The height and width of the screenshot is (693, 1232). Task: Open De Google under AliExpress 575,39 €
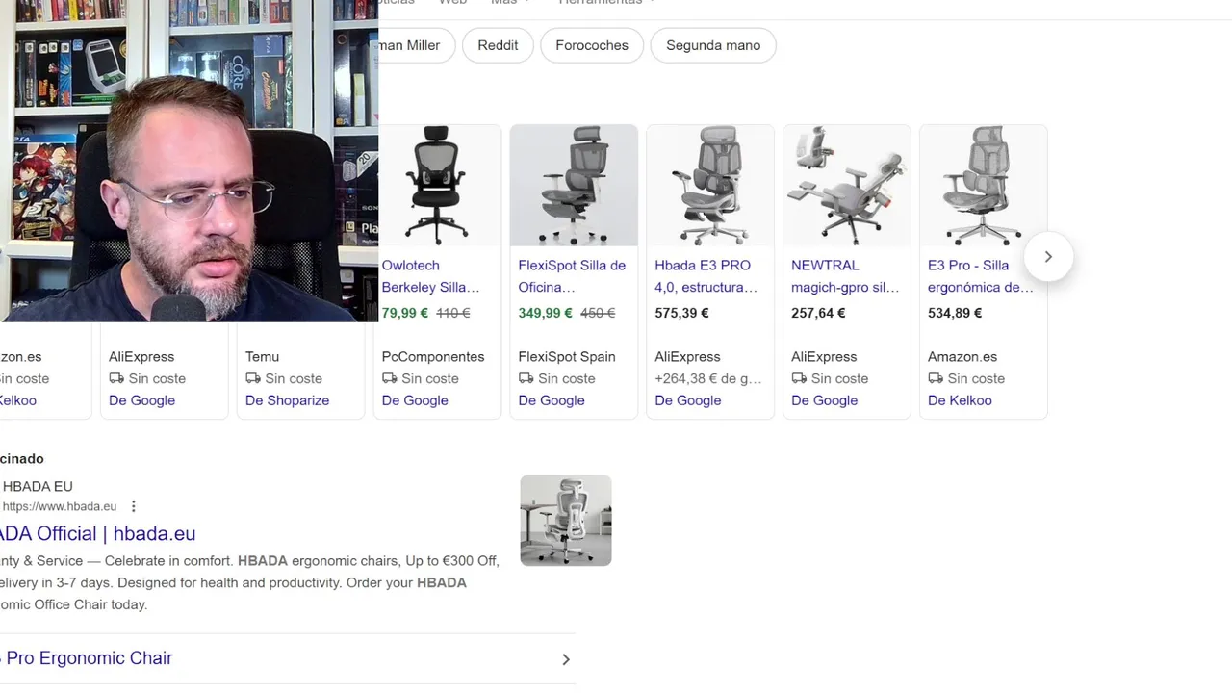point(688,400)
